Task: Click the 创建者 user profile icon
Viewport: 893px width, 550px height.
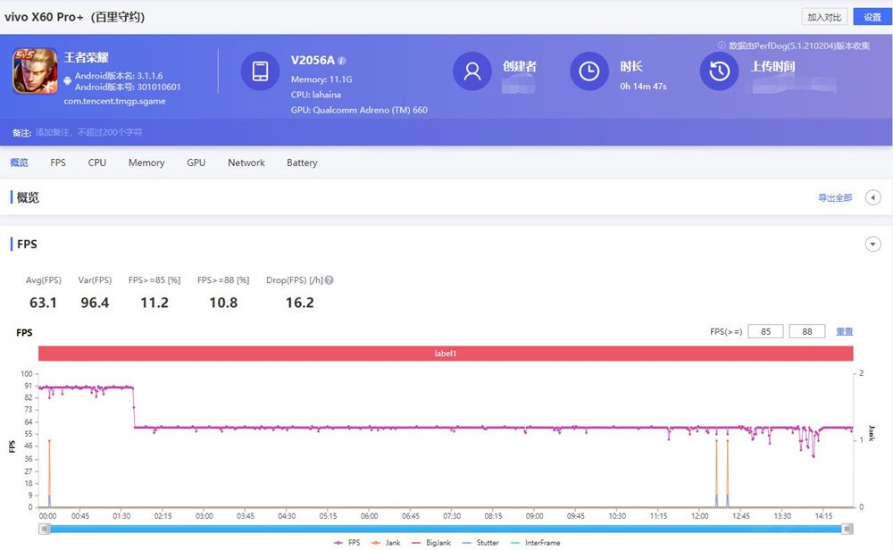Action: click(x=472, y=71)
